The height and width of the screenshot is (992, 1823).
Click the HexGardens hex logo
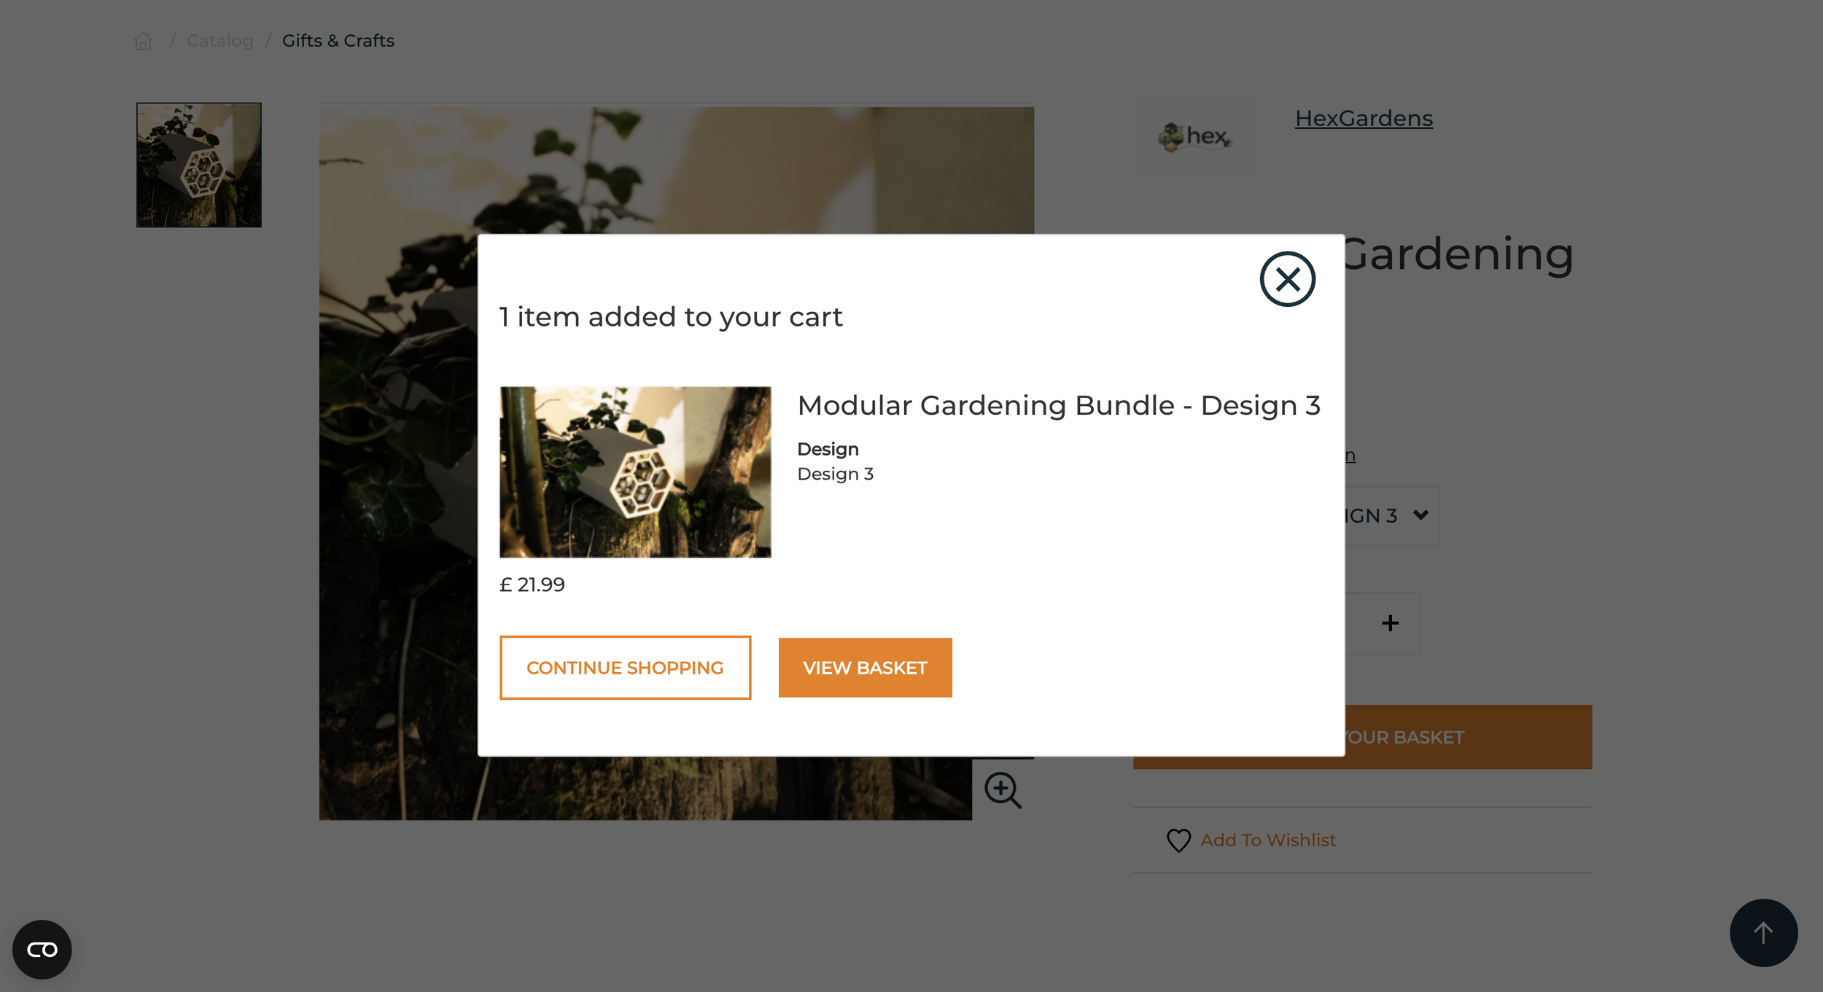tap(1195, 136)
